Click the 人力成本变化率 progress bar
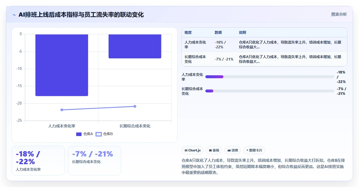The width and height of the screenshot is (359, 187). point(270,77)
